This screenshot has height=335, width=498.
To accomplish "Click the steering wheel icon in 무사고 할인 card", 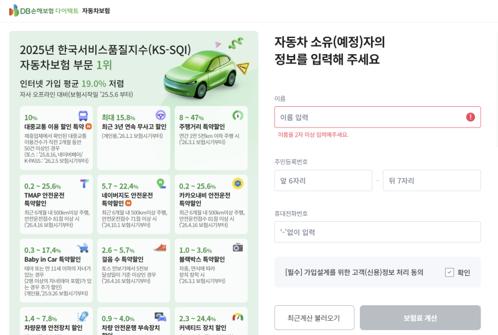I will [x=161, y=115].
